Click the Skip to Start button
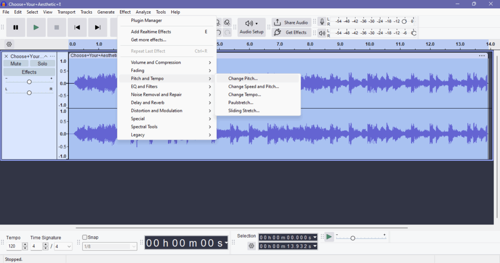 click(77, 28)
